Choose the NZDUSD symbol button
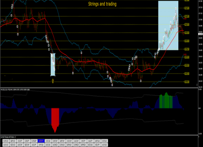The image size is (203, 147). pos(13,145)
